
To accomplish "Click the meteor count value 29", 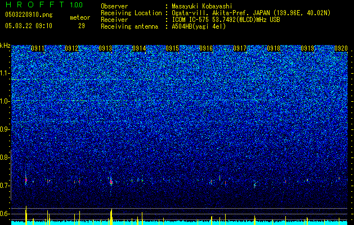I will [x=82, y=26].
